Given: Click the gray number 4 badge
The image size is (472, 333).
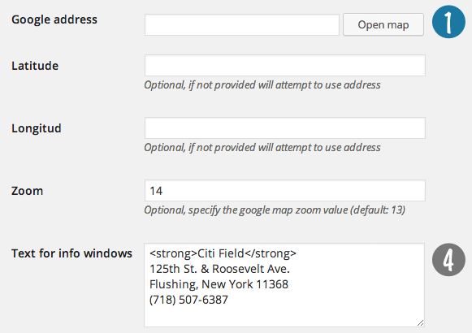Looking at the screenshot, I should [x=448, y=260].
